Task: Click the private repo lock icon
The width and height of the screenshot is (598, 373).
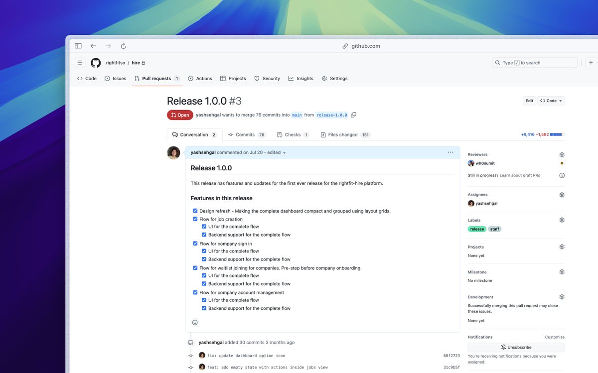Action: pos(144,63)
